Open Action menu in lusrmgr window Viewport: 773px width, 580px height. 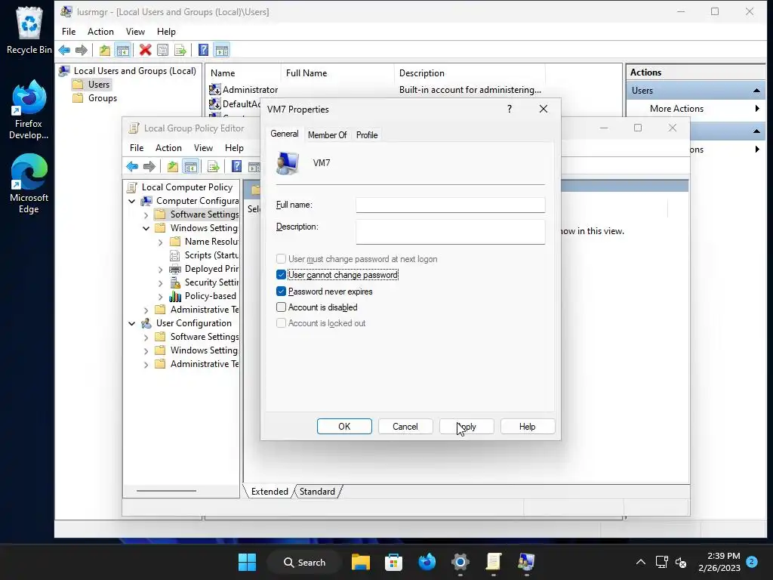(100, 32)
